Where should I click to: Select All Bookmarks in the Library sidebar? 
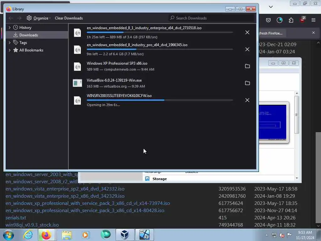pyautogui.click(x=31, y=50)
